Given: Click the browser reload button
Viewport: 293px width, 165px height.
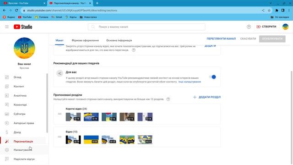Looking at the screenshot, I should point(16,10).
